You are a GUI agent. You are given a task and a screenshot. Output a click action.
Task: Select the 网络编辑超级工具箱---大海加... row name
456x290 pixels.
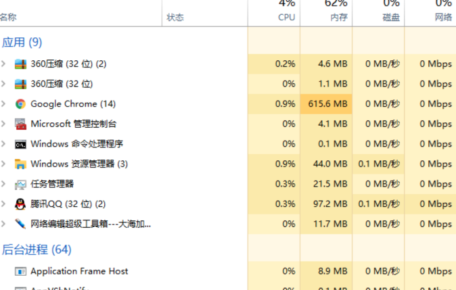[91, 224]
